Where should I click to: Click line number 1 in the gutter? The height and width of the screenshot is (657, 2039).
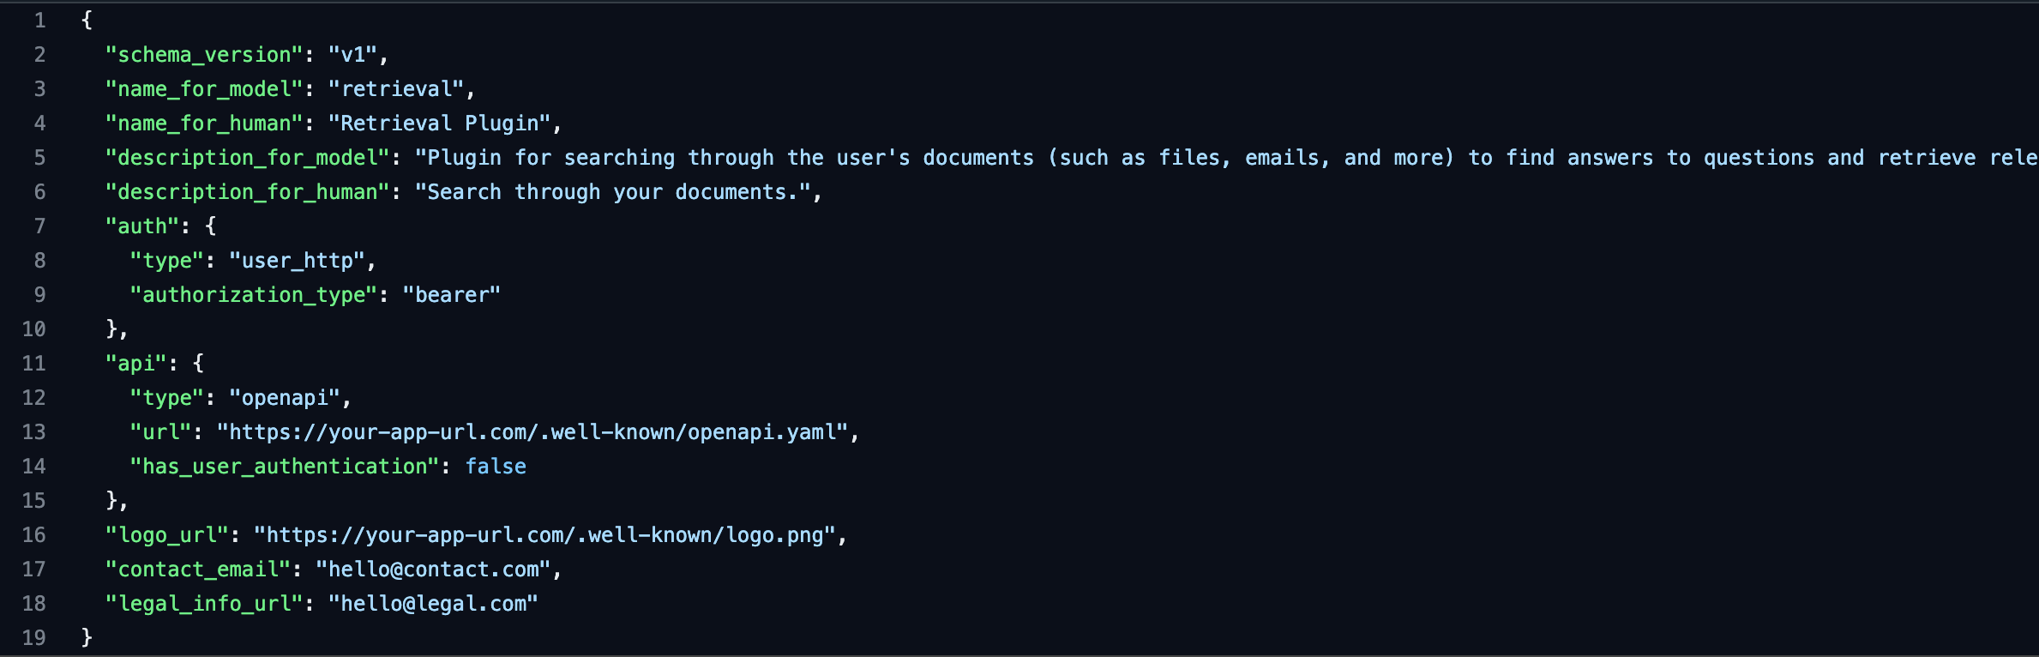coord(39,21)
